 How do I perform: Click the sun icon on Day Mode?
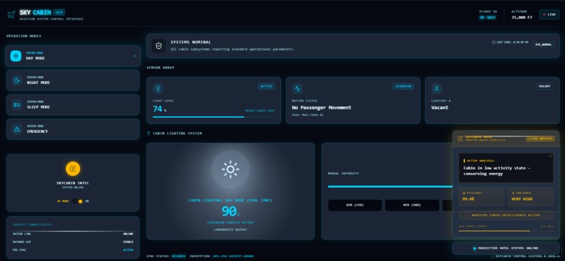16,56
